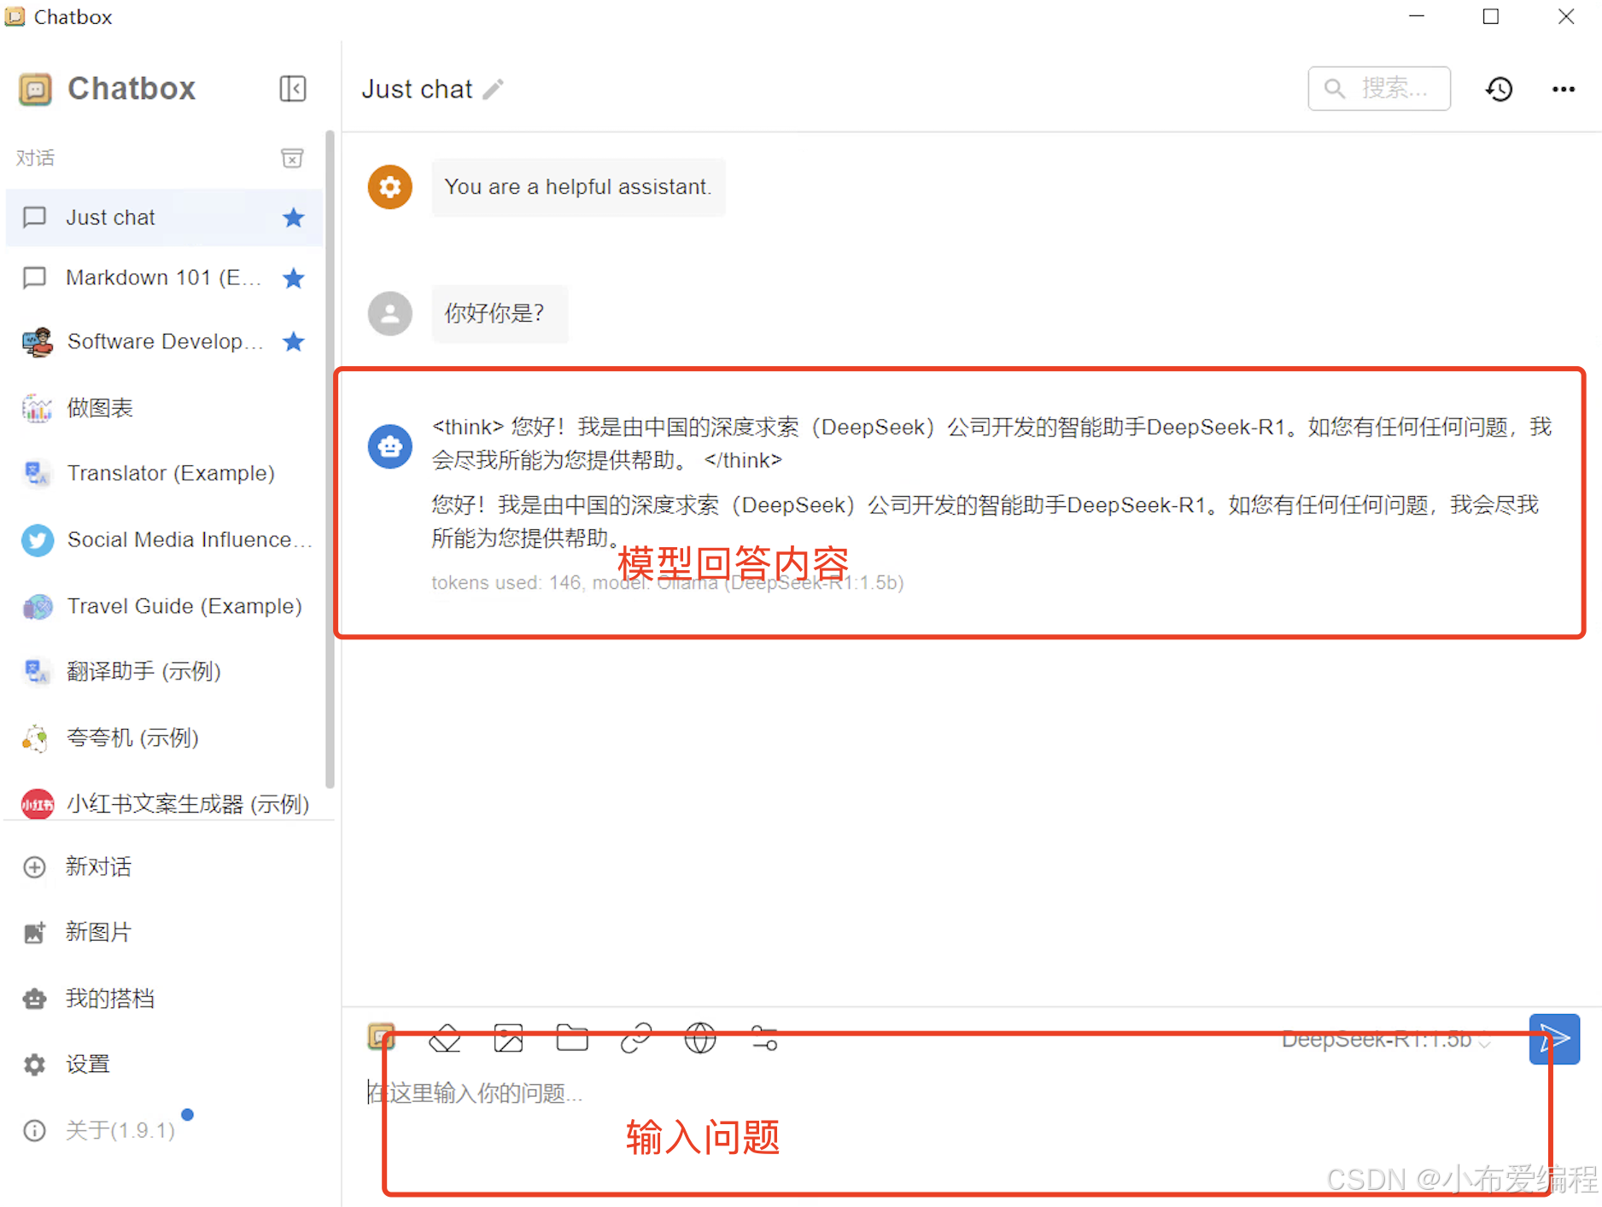This screenshot has height=1207, width=1602.
Task: Click the Just chat title text
Action: pos(417,89)
